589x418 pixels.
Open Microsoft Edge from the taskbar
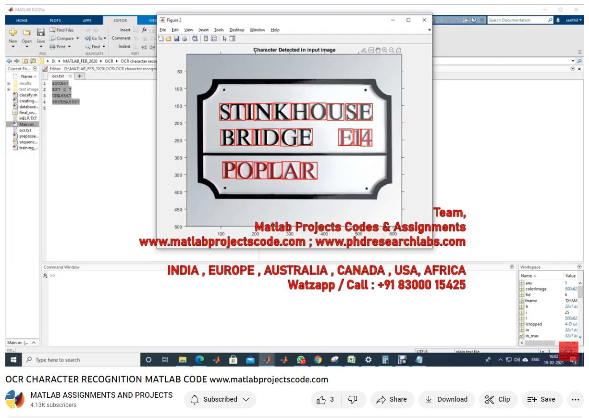[x=199, y=360]
